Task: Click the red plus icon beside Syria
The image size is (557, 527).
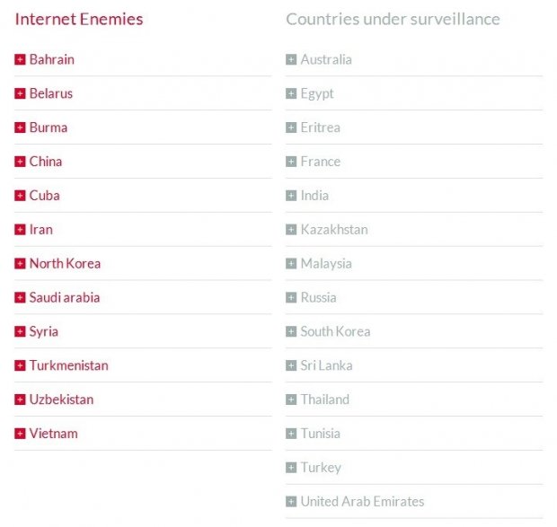Action: click(x=20, y=331)
